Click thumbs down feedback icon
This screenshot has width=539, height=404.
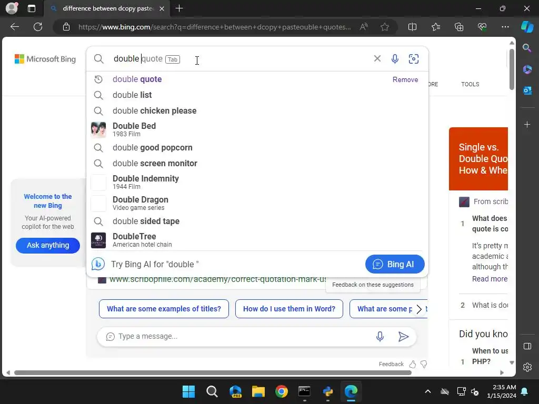424,364
